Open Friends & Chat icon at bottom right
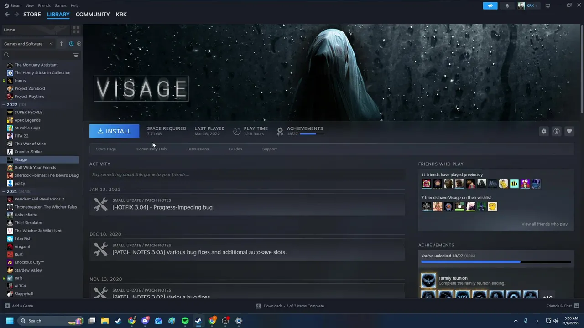Viewport: 584px width, 328px height. pos(577,306)
